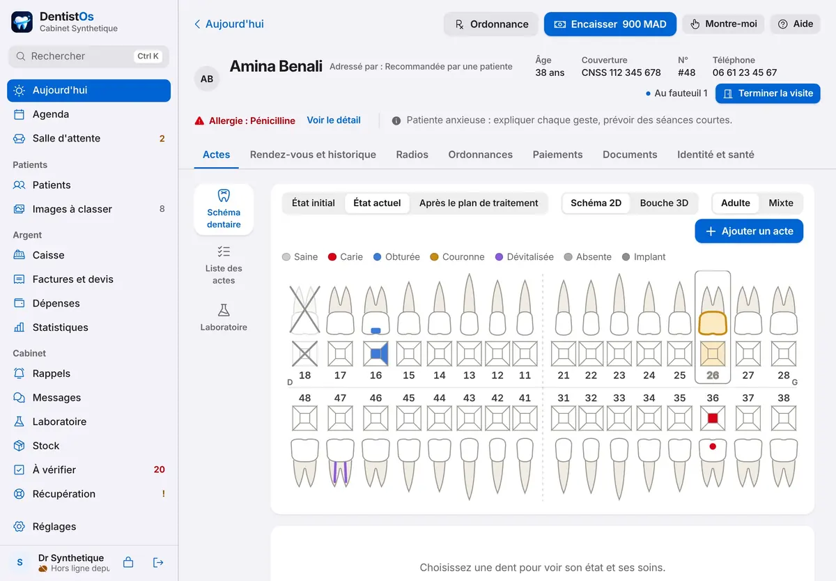Open Agenda from the sidebar
836x581 pixels.
(x=88, y=114)
